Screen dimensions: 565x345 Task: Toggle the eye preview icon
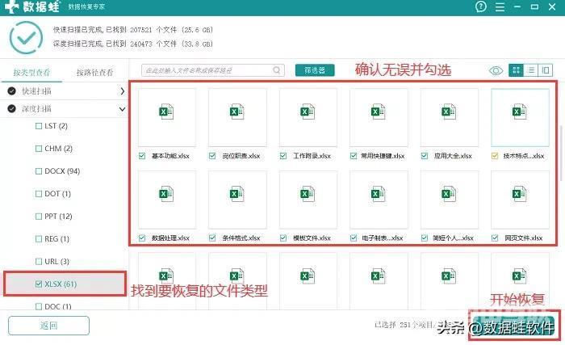[496, 70]
